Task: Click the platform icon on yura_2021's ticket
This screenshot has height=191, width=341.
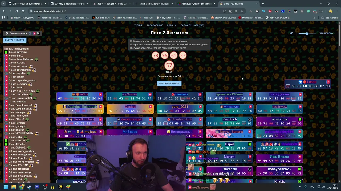Action: click(x=200, y=107)
